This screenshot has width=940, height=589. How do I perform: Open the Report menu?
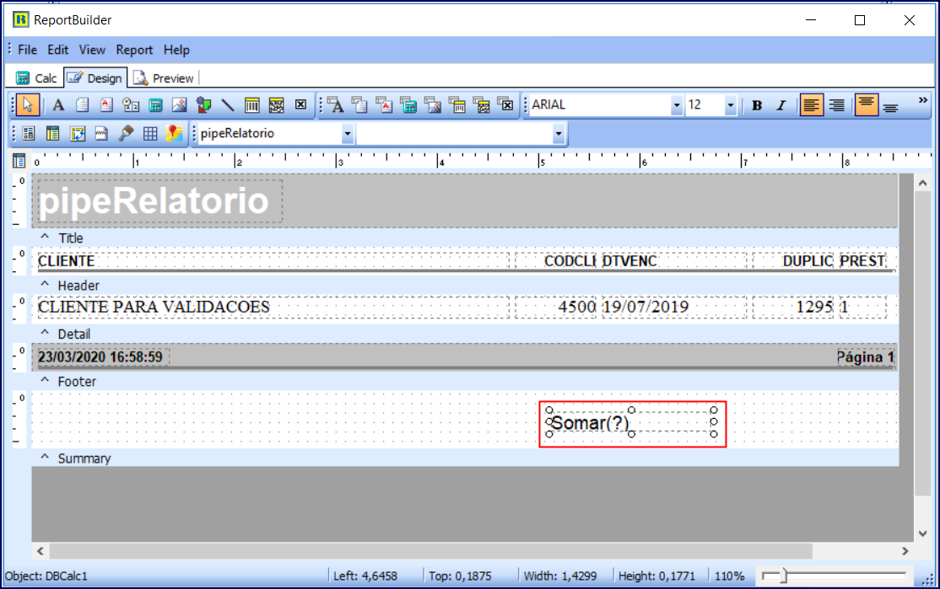click(x=134, y=50)
